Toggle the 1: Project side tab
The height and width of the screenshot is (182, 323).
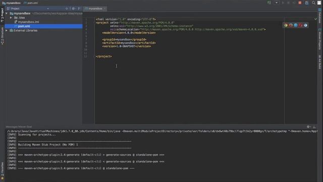pos(2,15)
